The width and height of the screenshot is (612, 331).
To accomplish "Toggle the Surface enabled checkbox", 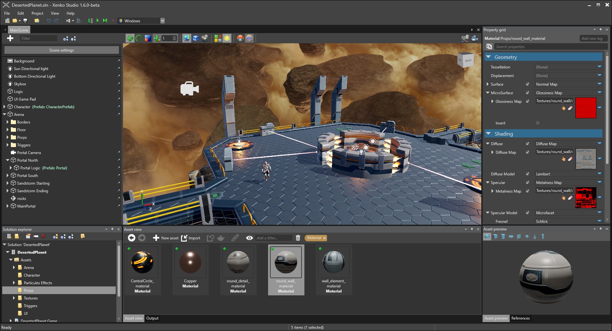I will 528,84.
